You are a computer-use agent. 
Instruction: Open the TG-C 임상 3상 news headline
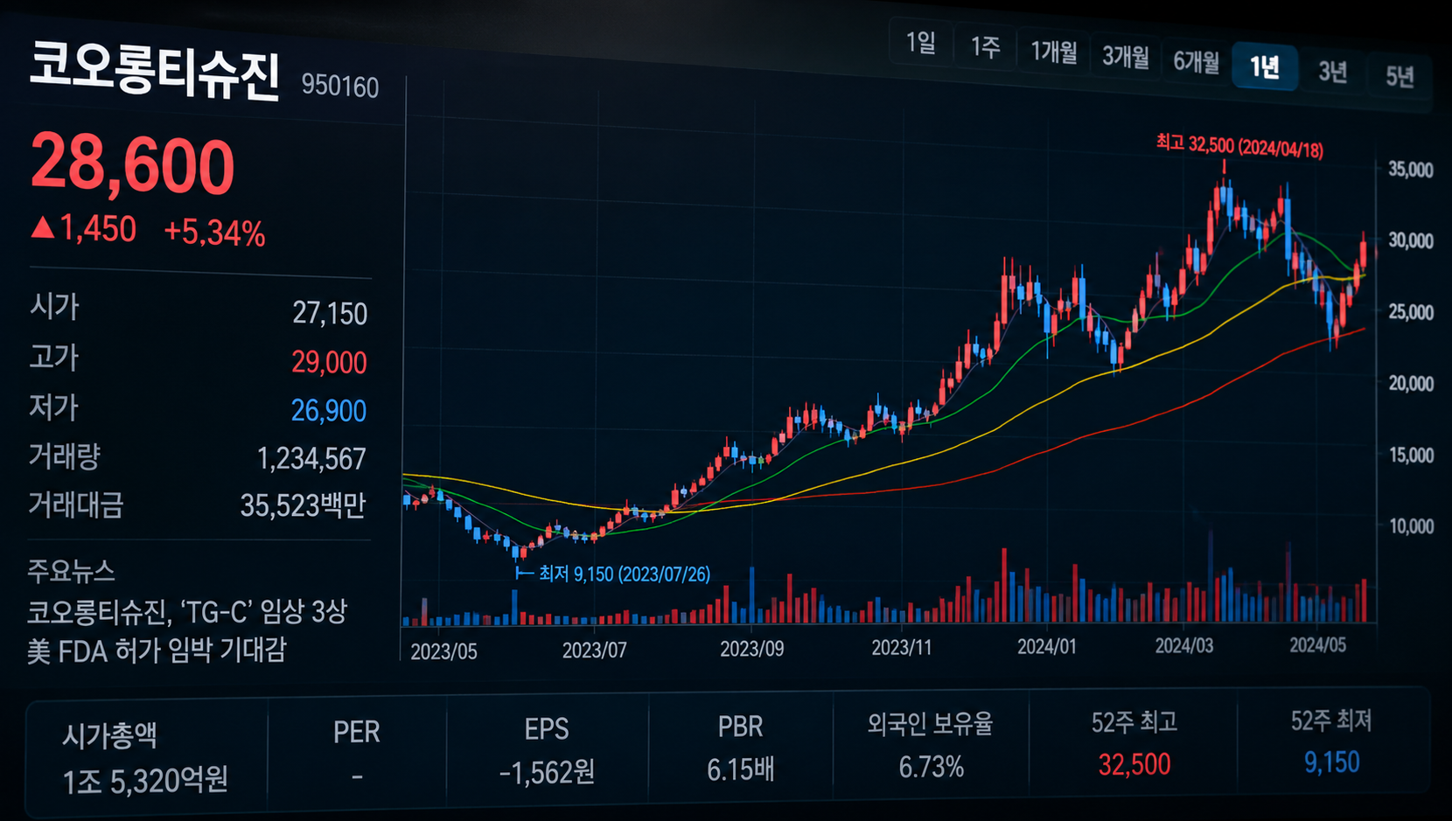coord(187,630)
